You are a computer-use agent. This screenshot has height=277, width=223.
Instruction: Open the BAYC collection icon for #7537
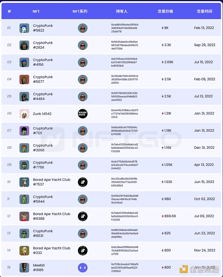tap(83, 182)
